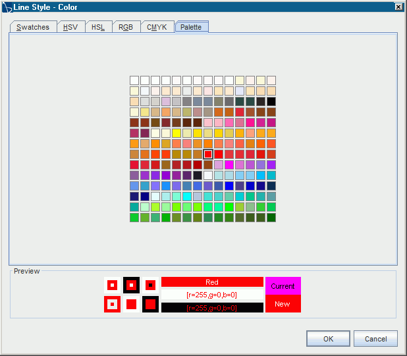Image resolution: width=407 pixels, height=356 pixels.
Task: Choose the teal swatch starting the thirteenth row
Action: (134, 207)
